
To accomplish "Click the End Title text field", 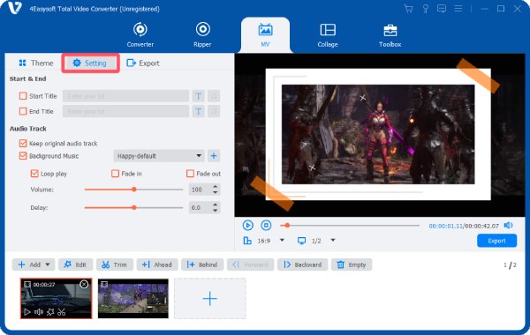I will tap(125, 111).
